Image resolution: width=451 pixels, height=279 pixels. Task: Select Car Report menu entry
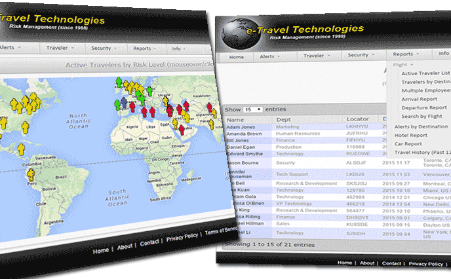point(408,144)
